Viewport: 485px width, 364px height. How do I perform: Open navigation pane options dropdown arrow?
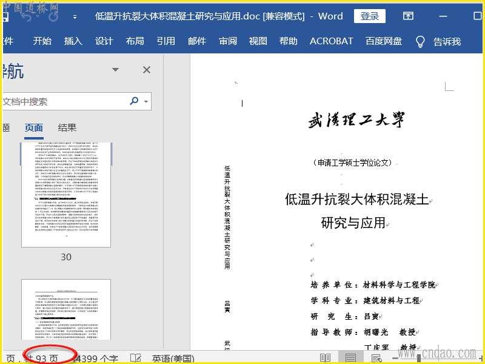click(115, 70)
